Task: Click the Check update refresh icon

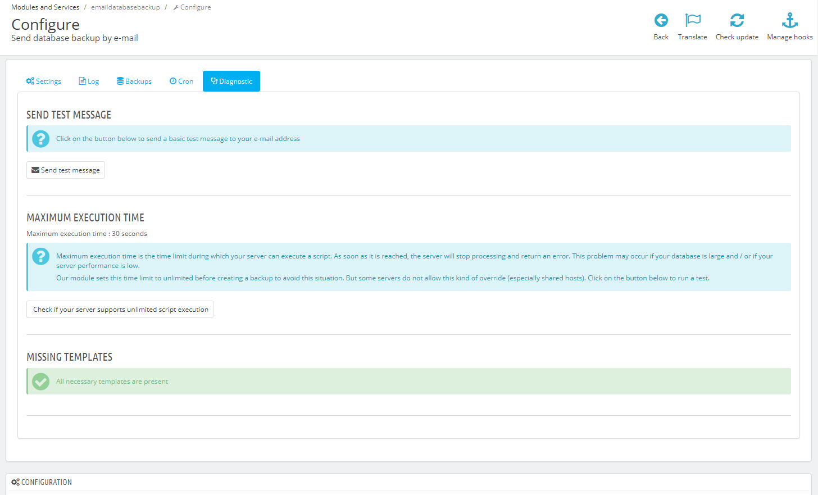Action: click(x=737, y=21)
